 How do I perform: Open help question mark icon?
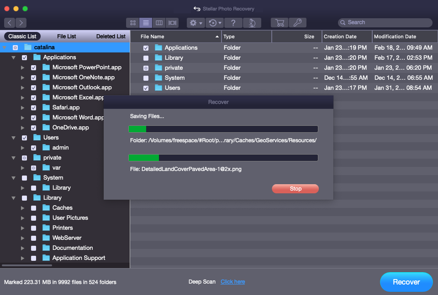233,23
